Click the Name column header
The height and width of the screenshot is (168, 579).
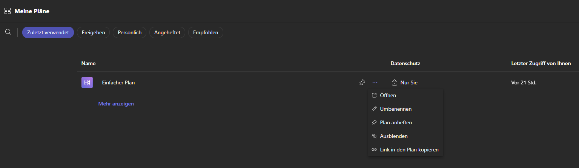(88, 63)
